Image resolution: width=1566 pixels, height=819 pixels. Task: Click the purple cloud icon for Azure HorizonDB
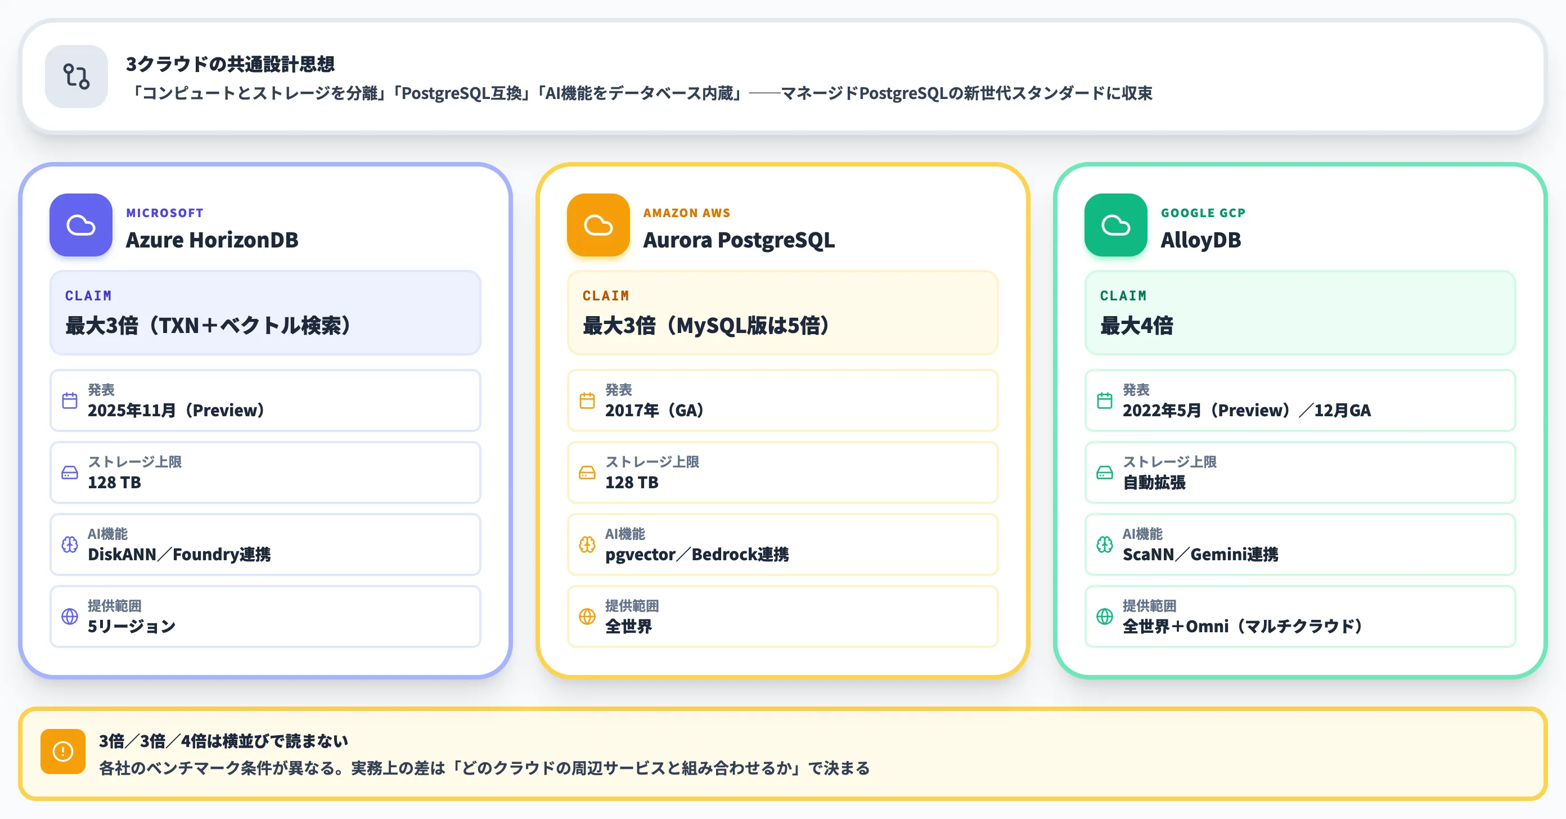tap(81, 225)
